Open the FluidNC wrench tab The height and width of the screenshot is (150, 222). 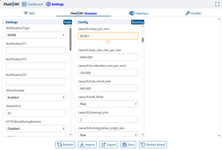pyautogui.click(x=194, y=13)
